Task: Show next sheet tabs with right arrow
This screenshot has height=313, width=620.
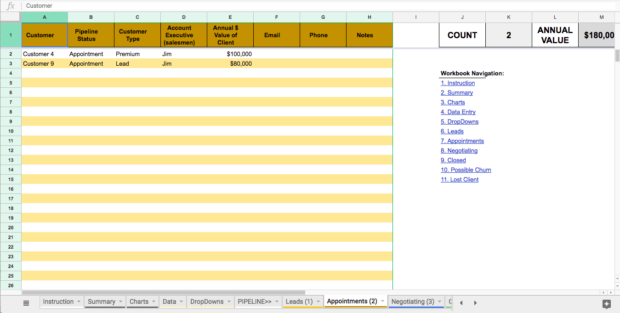Action: pyautogui.click(x=475, y=303)
